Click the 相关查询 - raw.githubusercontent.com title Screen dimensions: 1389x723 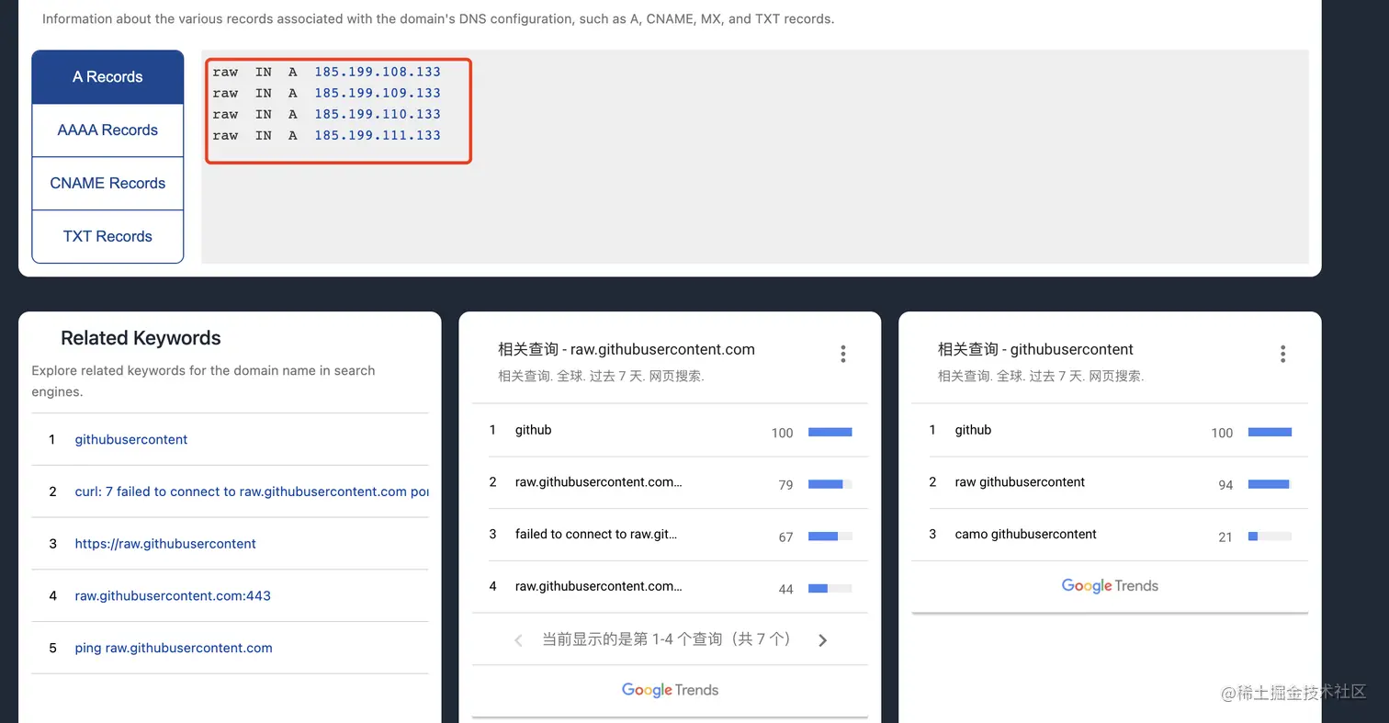point(627,349)
